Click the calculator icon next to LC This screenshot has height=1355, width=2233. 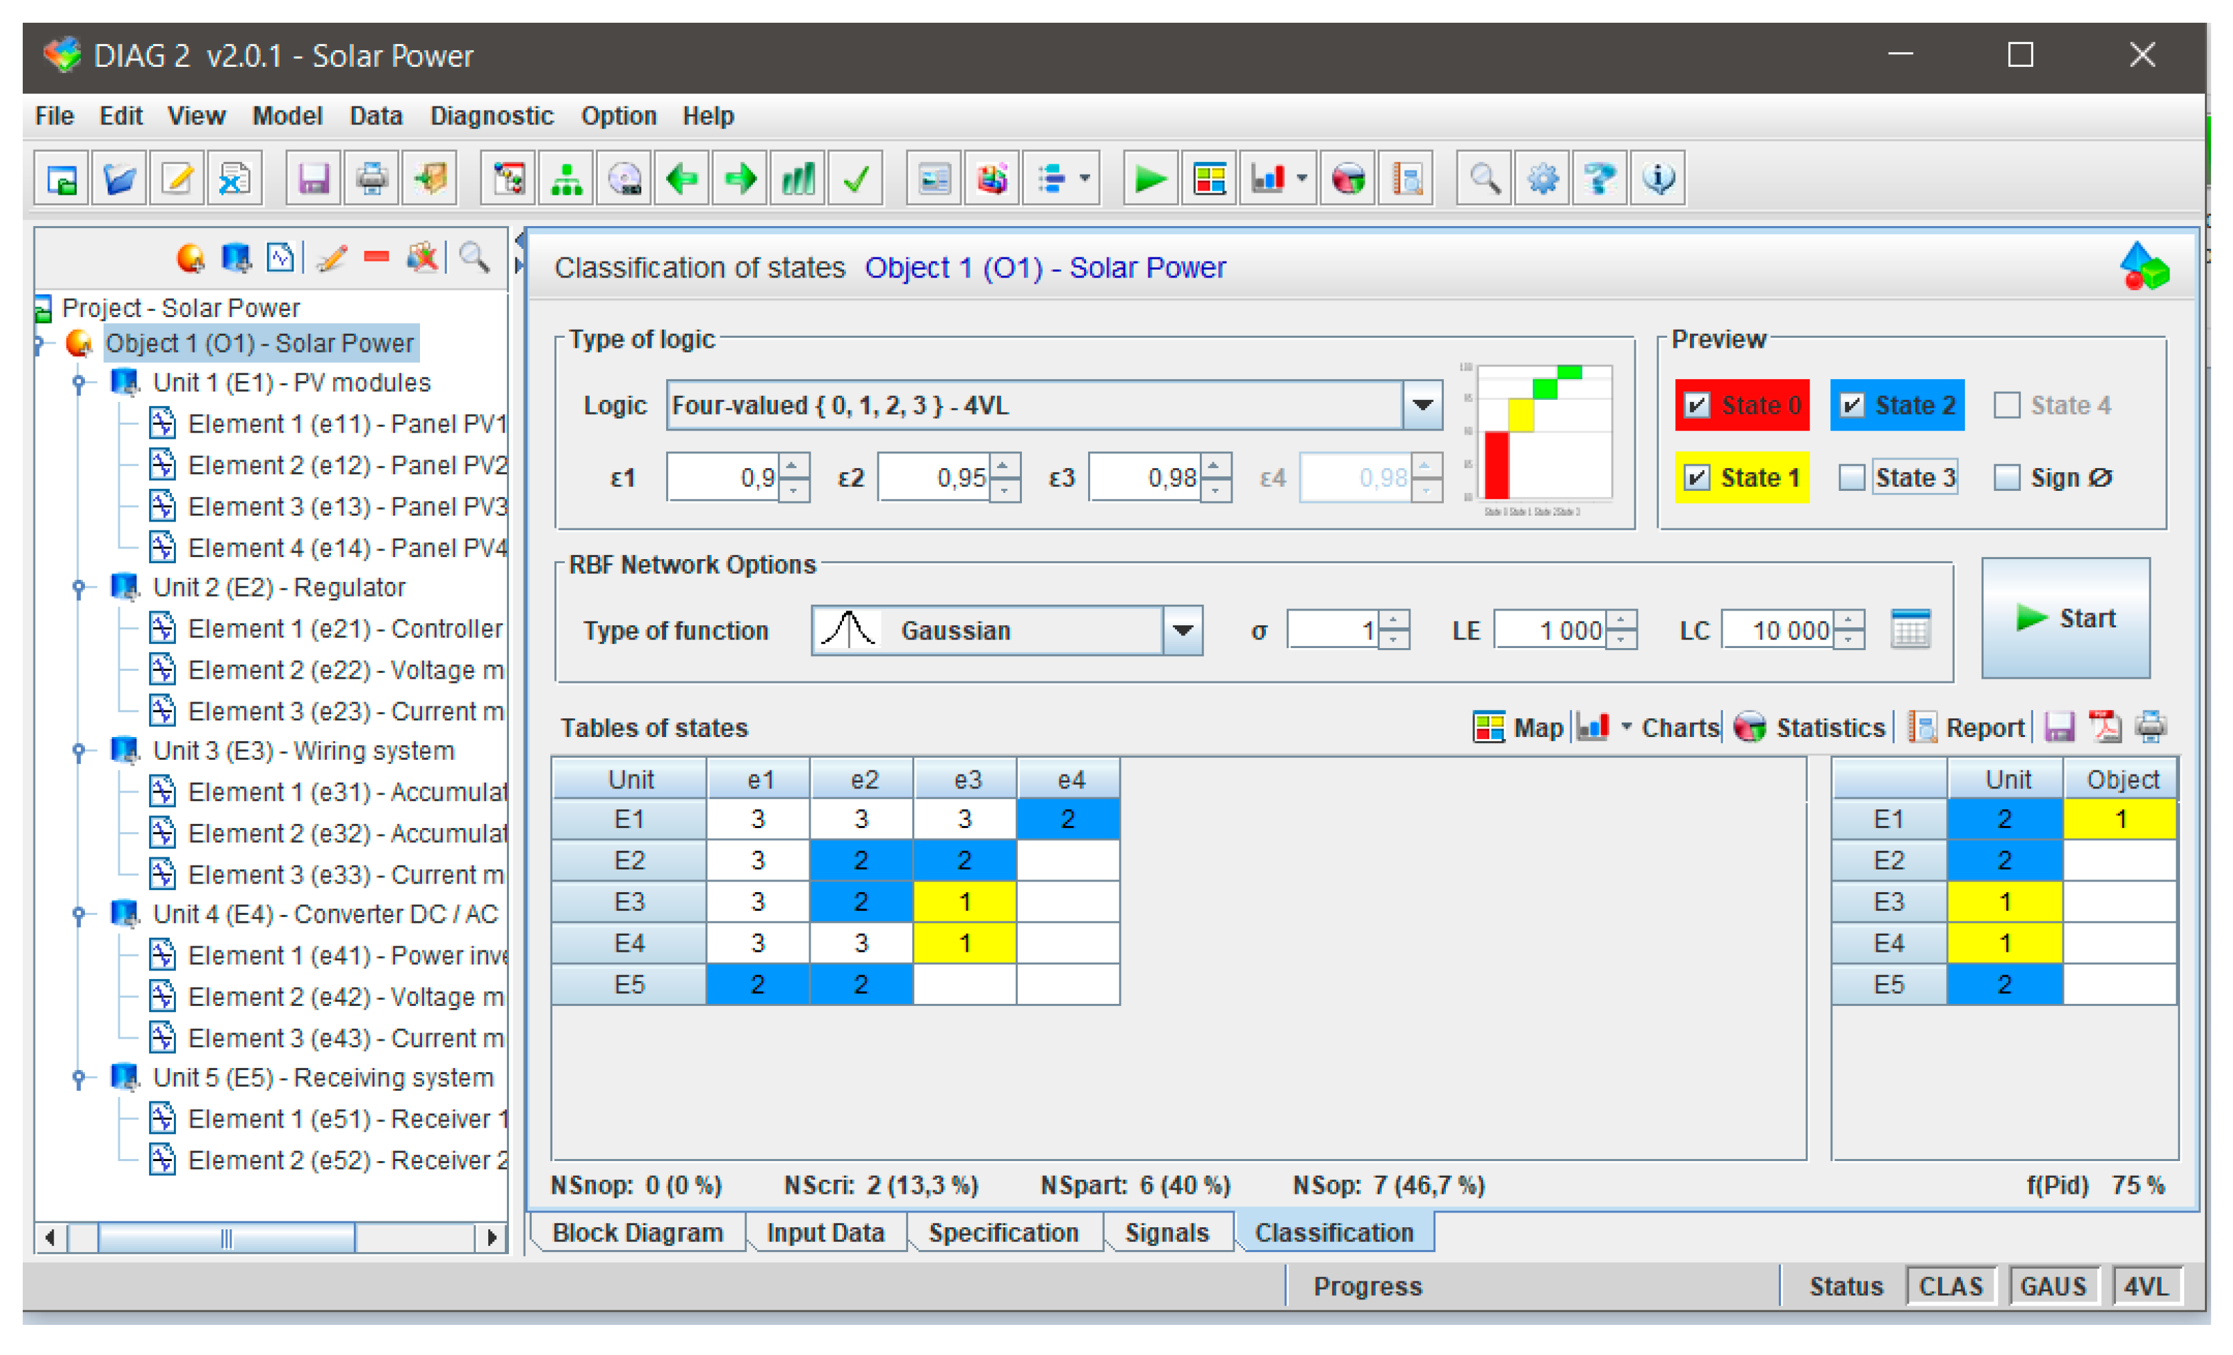tap(1911, 630)
